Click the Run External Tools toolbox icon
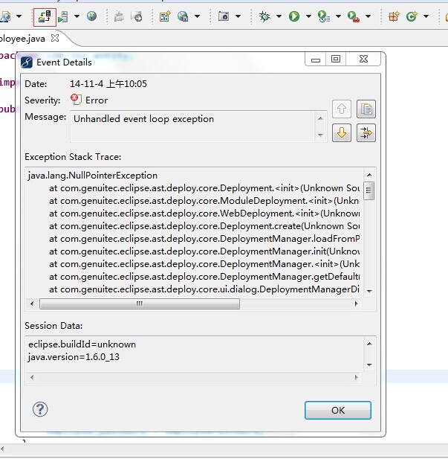The width and height of the screenshot is (448, 459). coord(354,16)
